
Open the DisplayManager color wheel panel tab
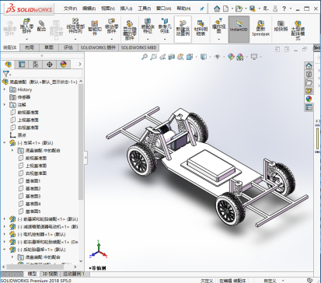click(63, 65)
